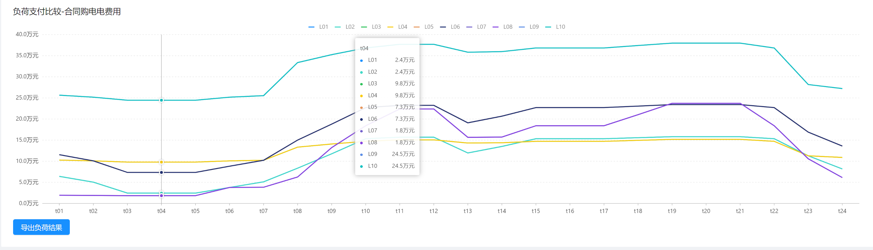
Task: Toggle L05 series in chart legend
Action: pos(424,27)
